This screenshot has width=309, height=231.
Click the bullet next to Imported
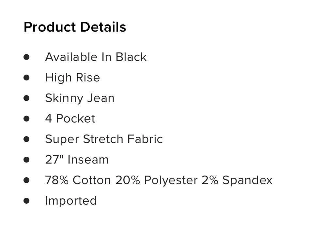tap(27, 200)
